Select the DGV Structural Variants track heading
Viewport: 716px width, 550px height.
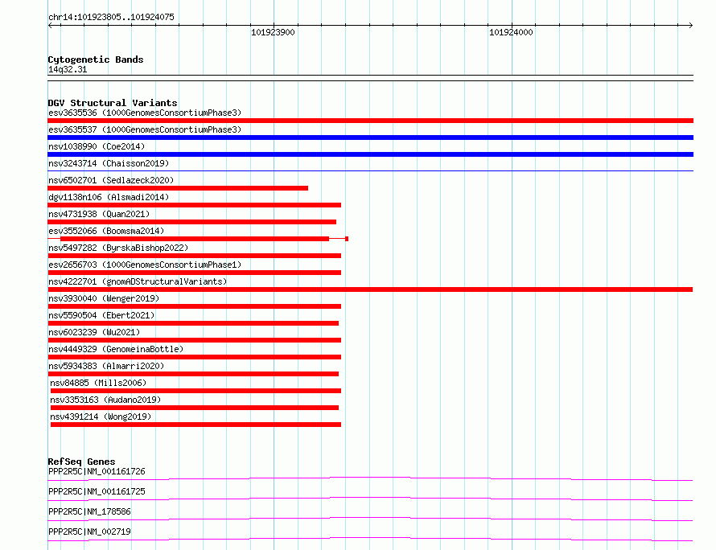point(113,103)
